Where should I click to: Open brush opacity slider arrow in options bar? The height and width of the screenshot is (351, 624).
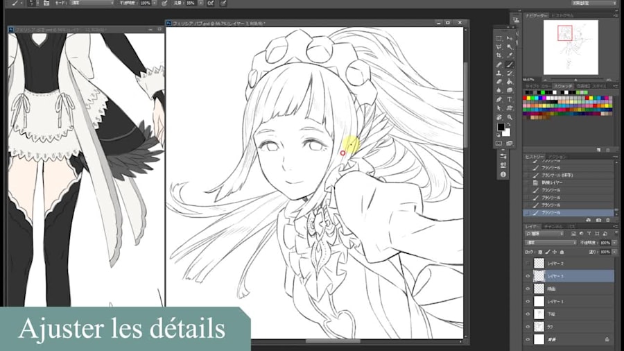pos(155,3)
